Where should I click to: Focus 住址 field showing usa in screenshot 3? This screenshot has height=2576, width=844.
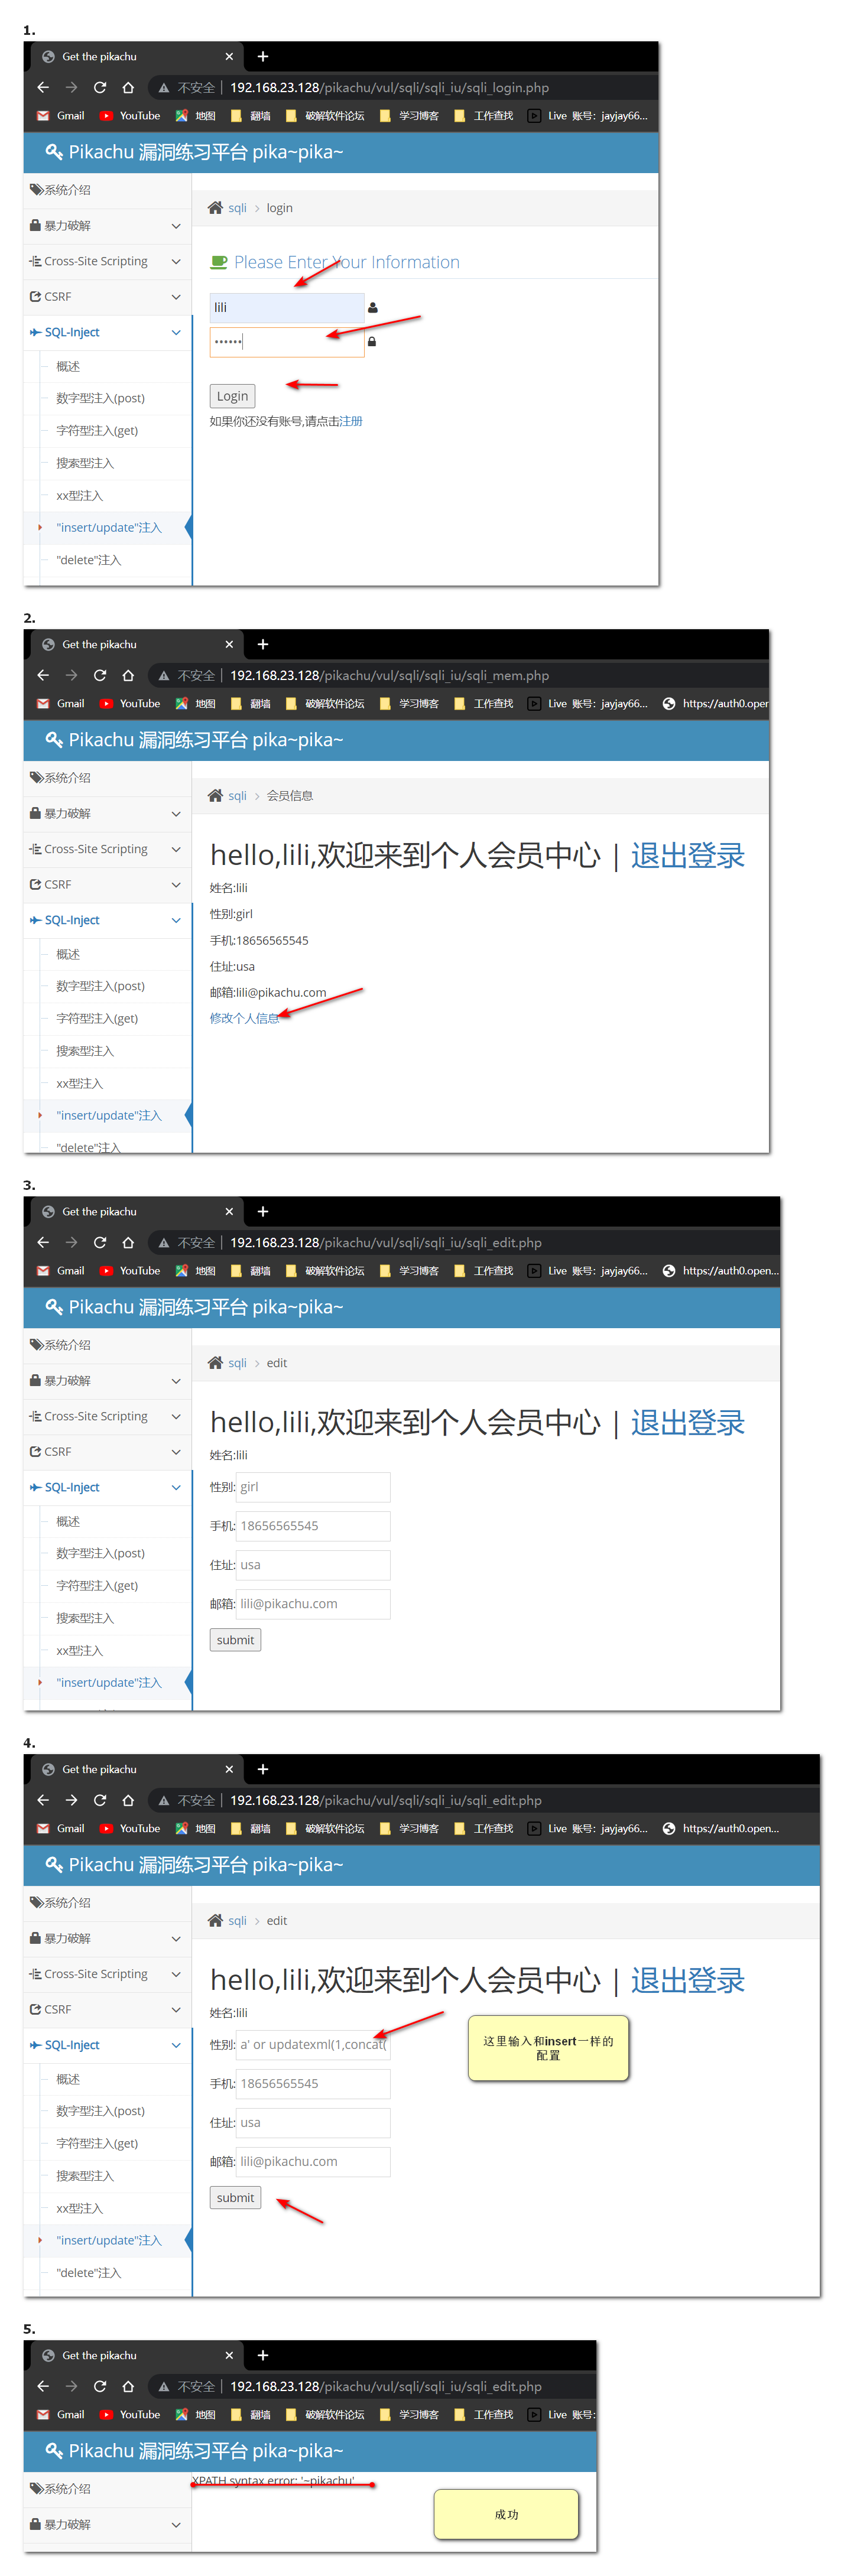tap(313, 1566)
